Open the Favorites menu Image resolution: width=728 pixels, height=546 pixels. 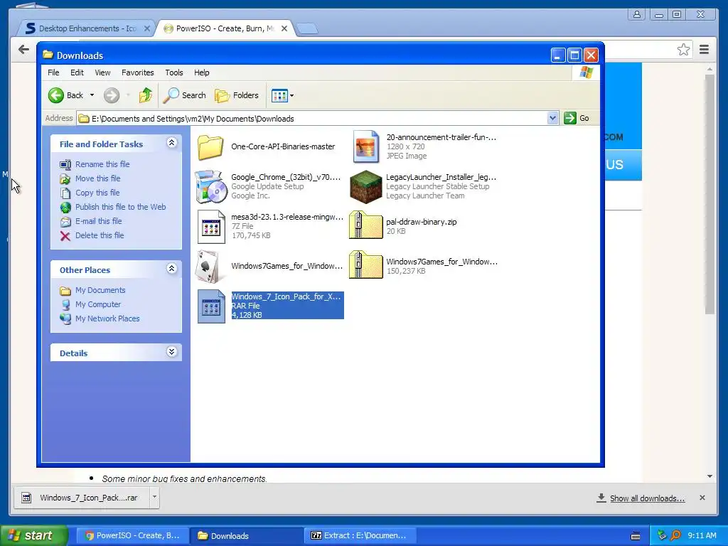[x=137, y=73]
